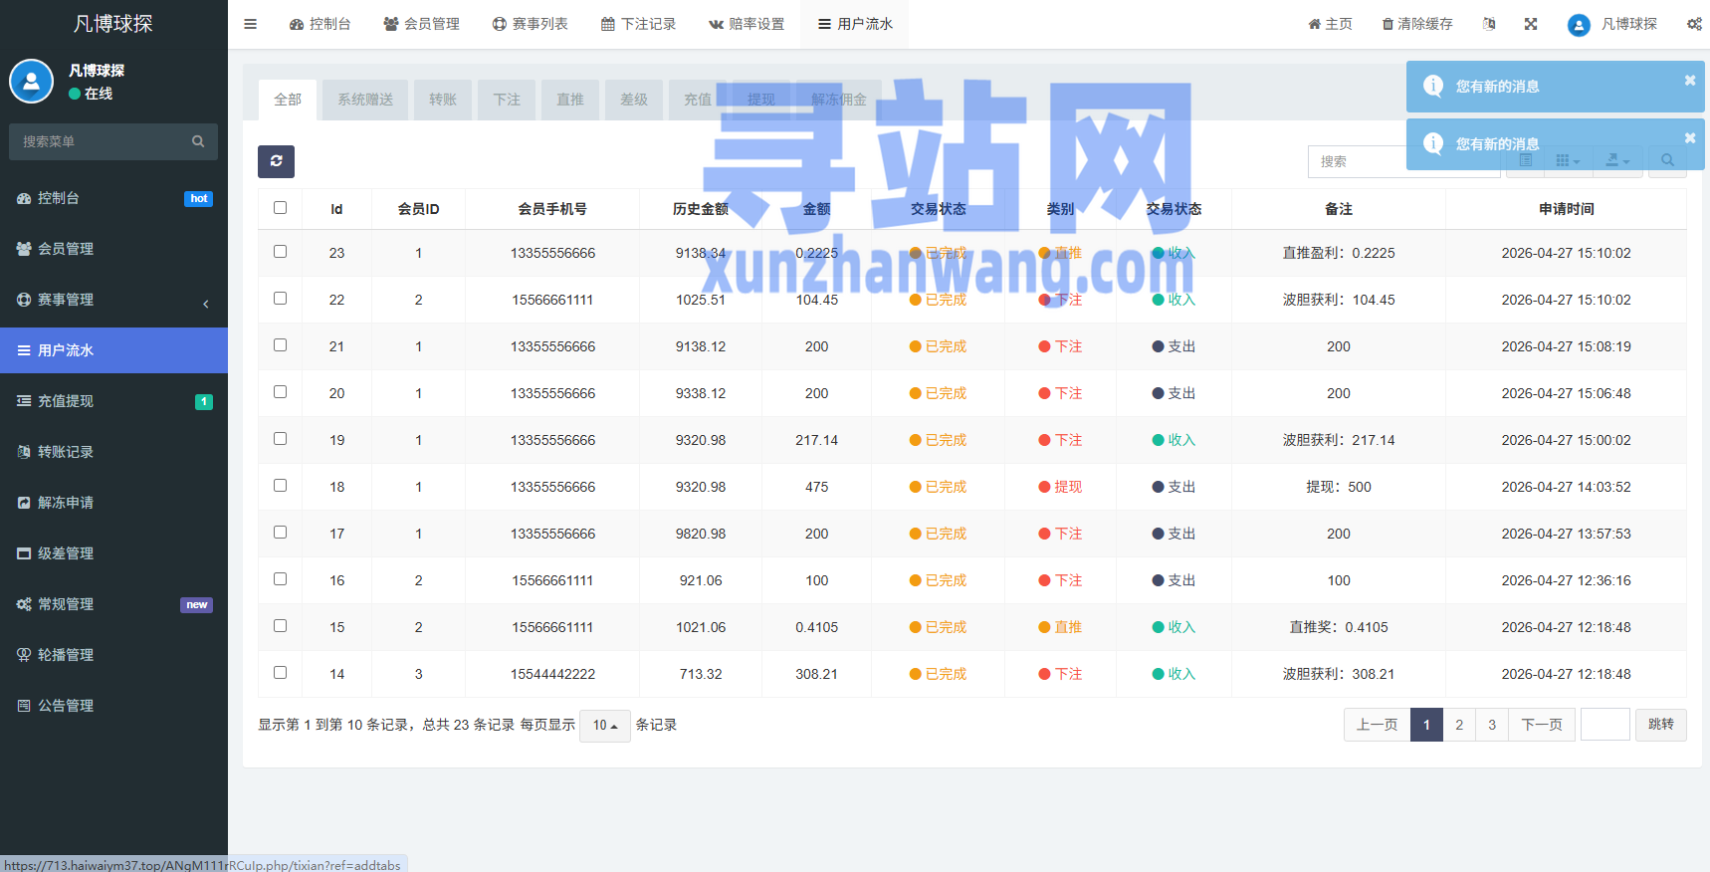Click the search magnifier in sidebar menu
This screenshot has width=1710, height=872.
coord(198,141)
